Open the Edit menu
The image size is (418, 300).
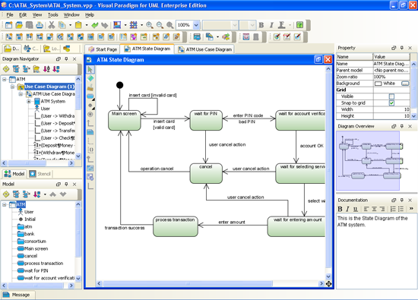click(x=23, y=15)
